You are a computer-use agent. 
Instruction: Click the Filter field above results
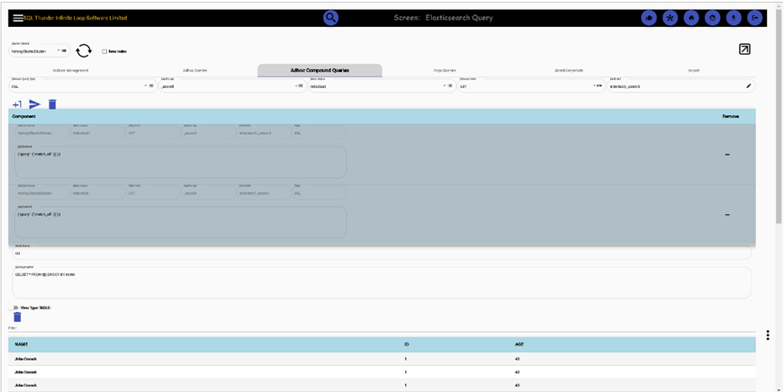382,328
